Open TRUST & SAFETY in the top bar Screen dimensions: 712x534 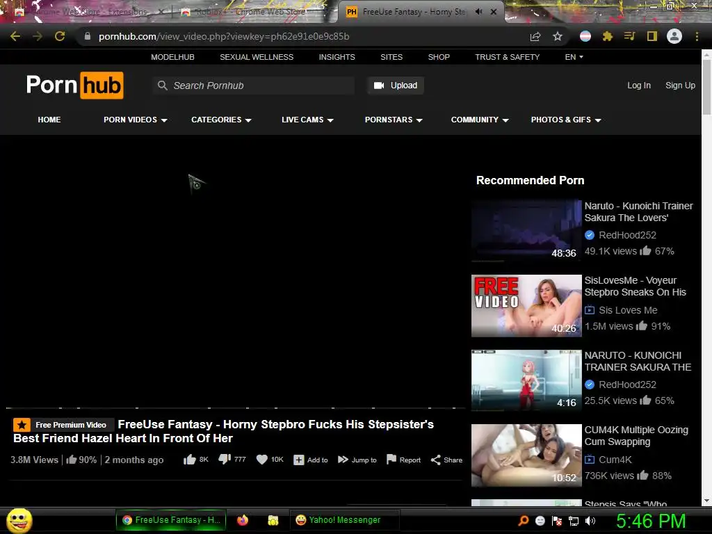507,57
